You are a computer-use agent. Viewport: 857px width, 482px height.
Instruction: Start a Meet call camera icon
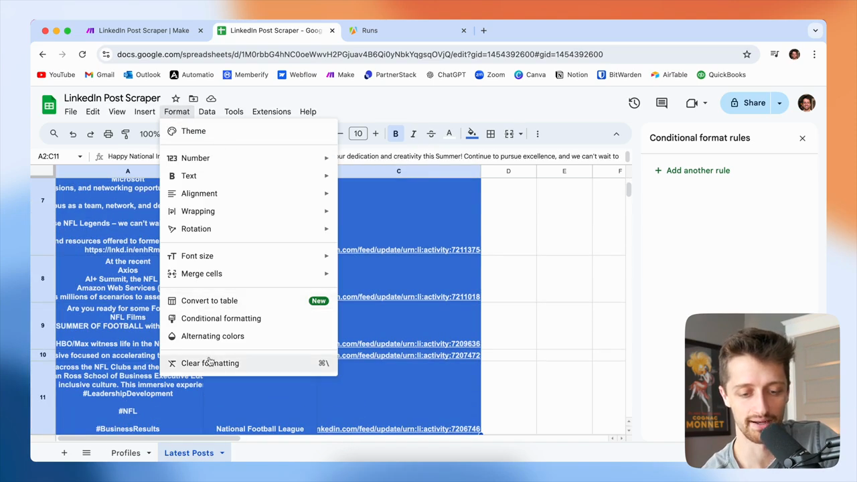click(692, 103)
